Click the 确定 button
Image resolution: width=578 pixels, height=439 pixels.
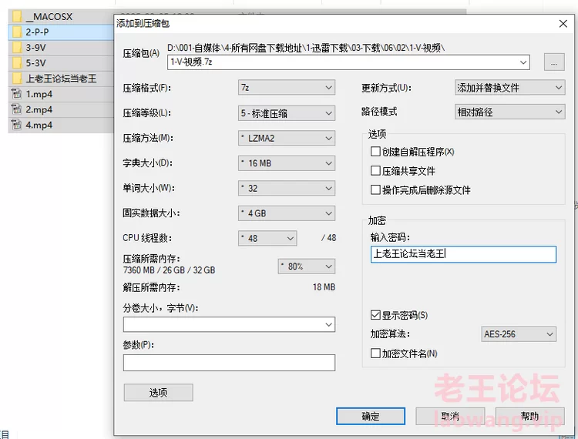coord(371,416)
